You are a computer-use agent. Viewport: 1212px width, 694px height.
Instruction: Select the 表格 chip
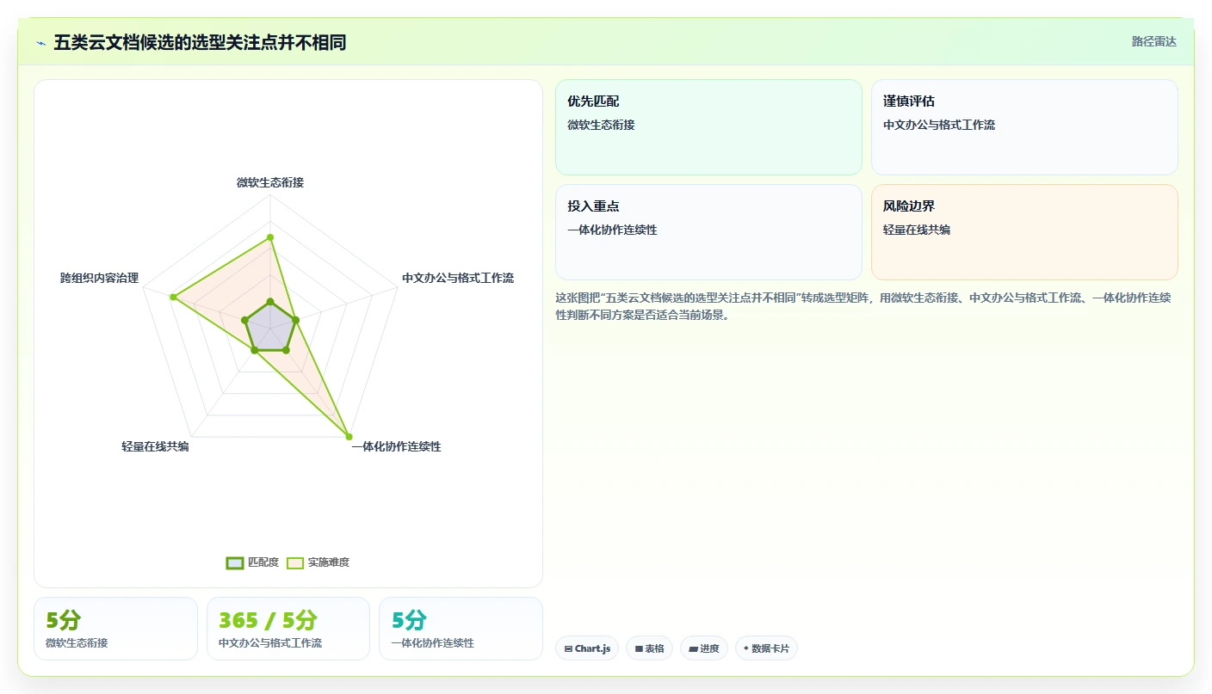(x=649, y=648)
